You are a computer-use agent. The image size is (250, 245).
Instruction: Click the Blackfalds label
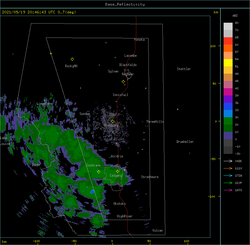pyautogui.click(x=128, y=65)
